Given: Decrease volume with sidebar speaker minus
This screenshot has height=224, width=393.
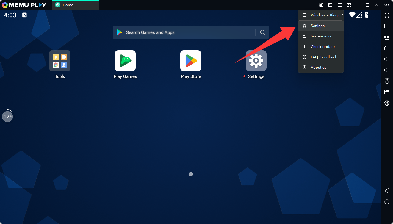Looking at the screenshot, I should [387, 70].
